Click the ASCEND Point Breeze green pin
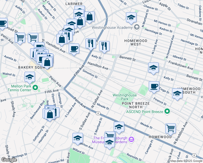This screenshot has width=203, height=163. [167, 111]
